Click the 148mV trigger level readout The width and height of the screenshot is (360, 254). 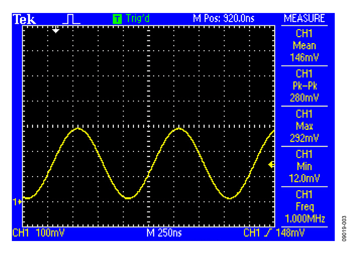pyautogui.click(x=290, y=233)
